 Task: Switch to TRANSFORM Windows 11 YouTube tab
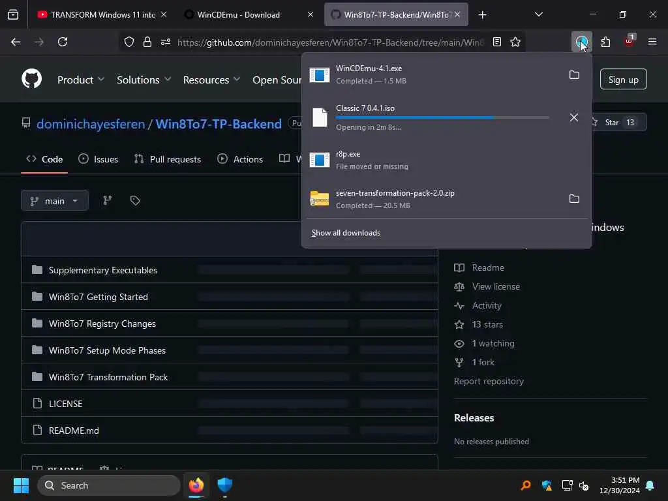click(x=102, y=14)
